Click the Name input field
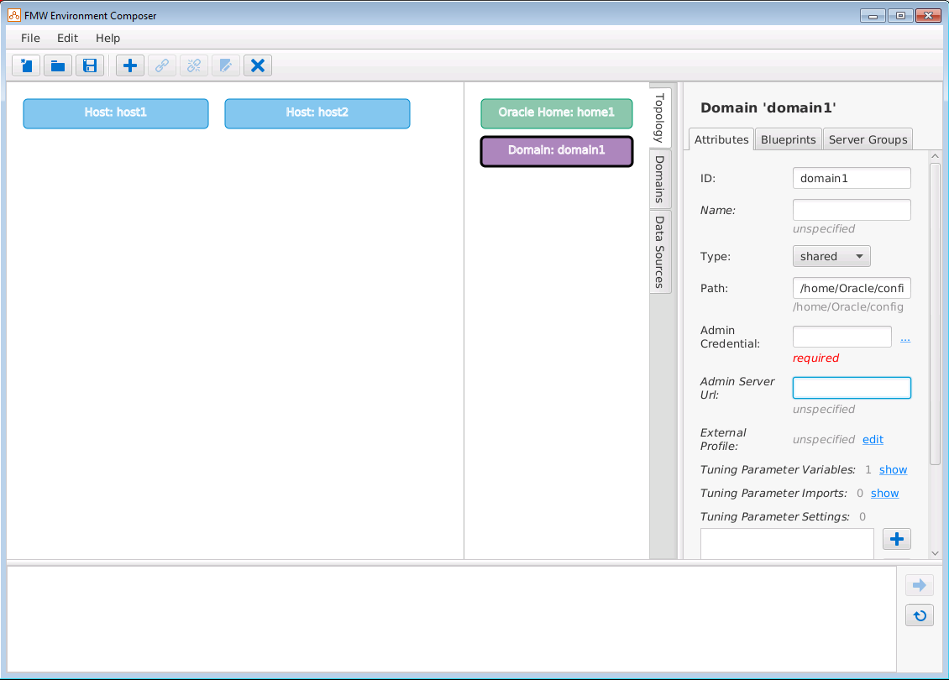Viewport: 949px width, 680px height. pyautogui.click(x=852, y=210)
